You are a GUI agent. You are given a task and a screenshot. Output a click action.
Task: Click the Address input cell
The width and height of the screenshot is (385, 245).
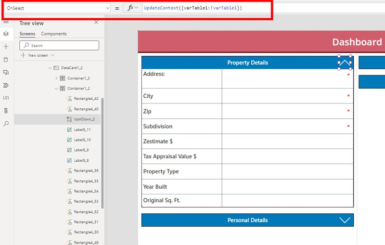(x=287, y=78)
